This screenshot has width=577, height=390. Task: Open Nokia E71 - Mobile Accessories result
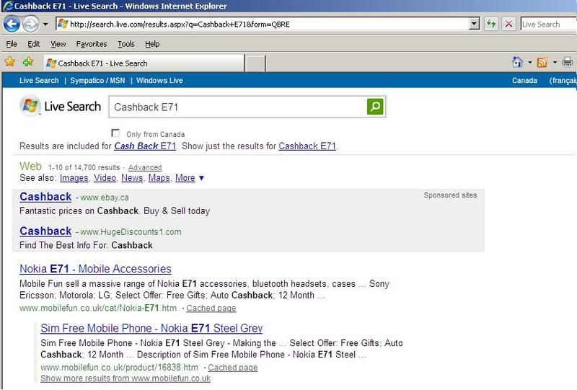click(95, 269)
